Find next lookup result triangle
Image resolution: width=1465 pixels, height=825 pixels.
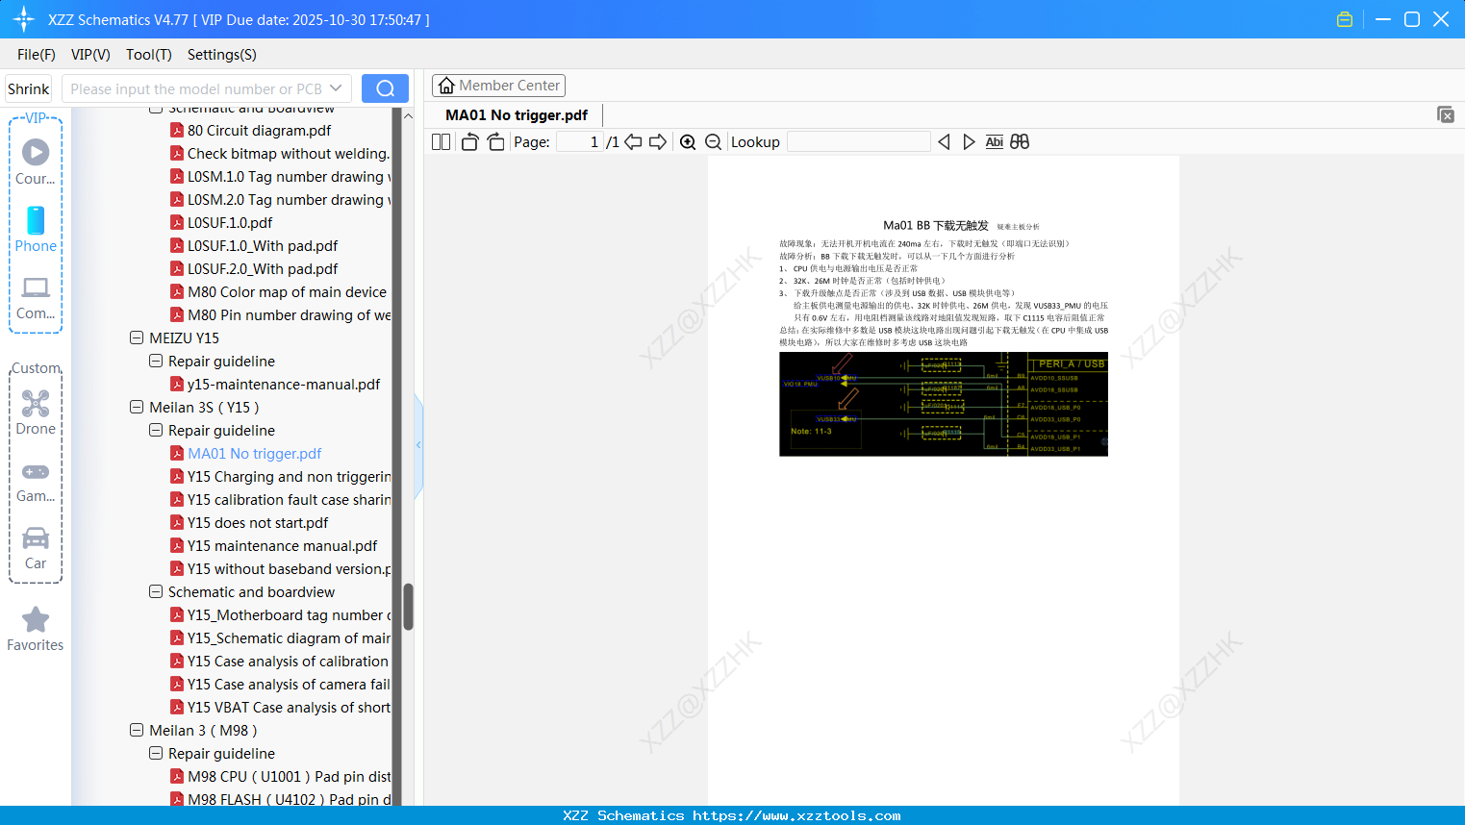tap(969, 141)
